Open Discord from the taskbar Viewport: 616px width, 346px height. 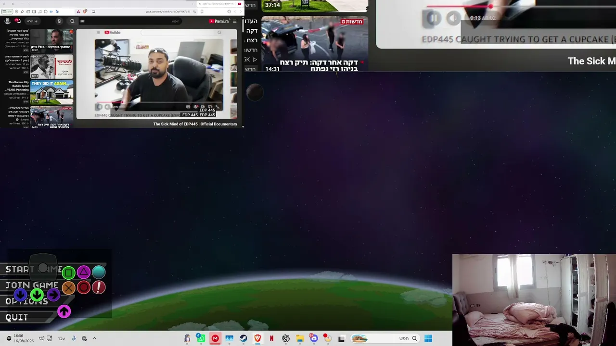[x=314, y=338]
